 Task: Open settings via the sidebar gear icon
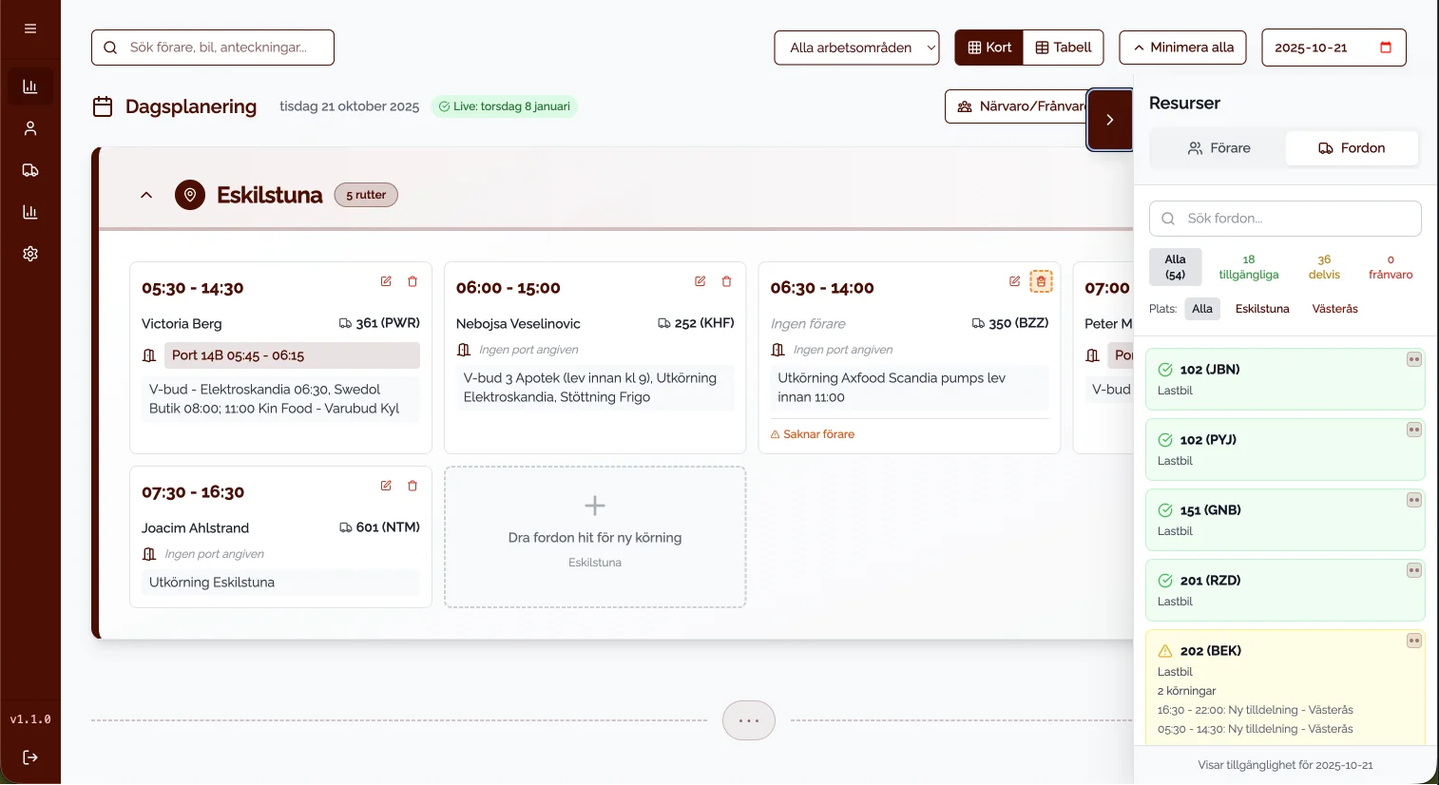coord(30,254)
